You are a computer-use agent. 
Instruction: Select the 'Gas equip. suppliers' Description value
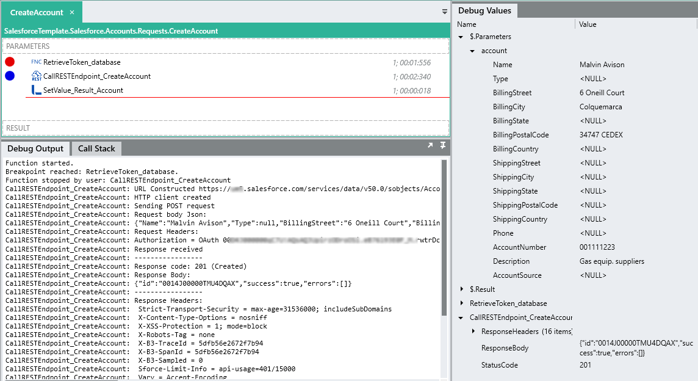611,261
